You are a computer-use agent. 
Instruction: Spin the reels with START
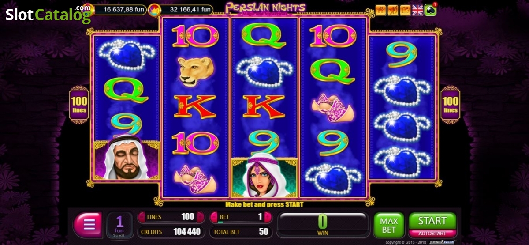tap(432, 221)
